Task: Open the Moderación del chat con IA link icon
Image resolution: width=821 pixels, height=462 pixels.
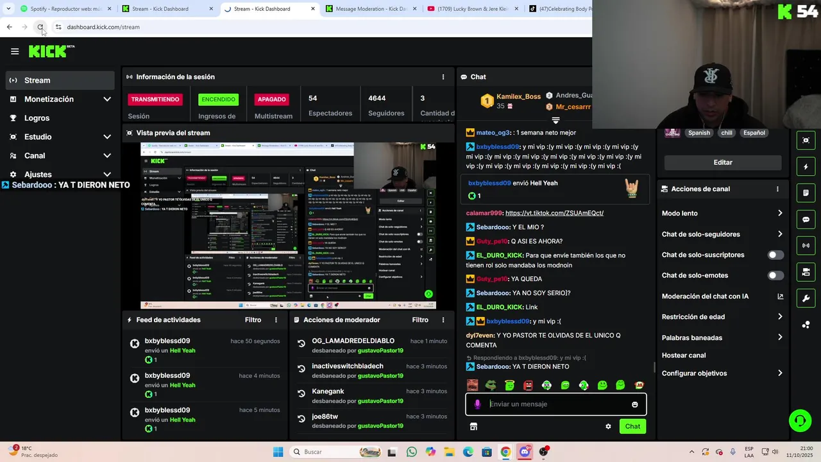Action: pos(780,296)
